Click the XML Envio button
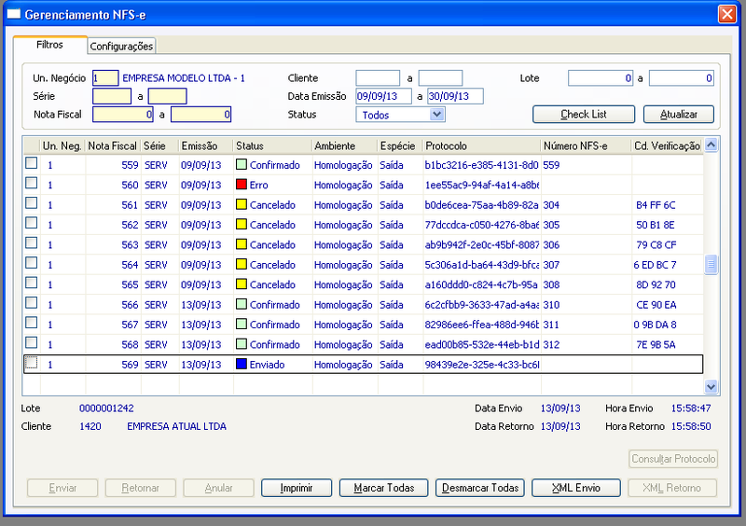 click(x=576, y=488)
